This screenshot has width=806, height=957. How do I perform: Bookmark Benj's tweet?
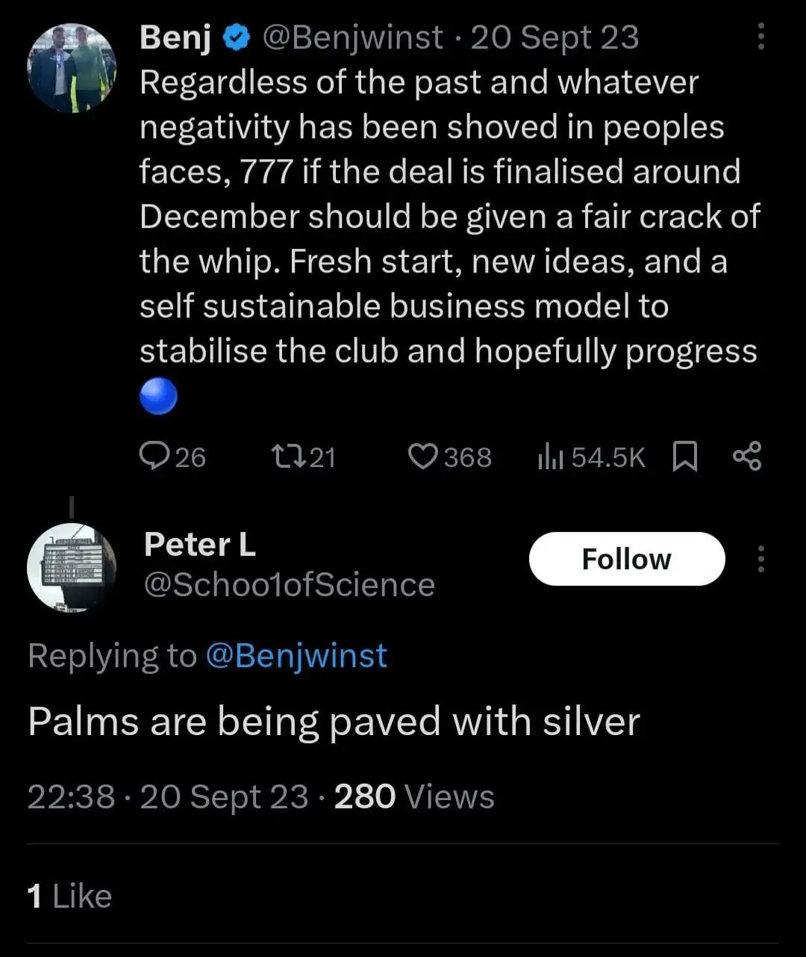684,456
